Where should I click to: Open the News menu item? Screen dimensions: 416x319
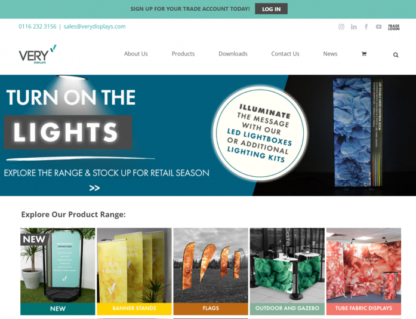pos(330,54)
